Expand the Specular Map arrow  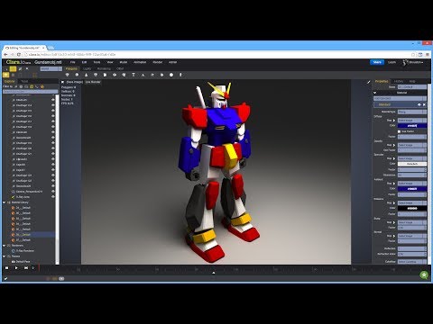tap(394, 158)
